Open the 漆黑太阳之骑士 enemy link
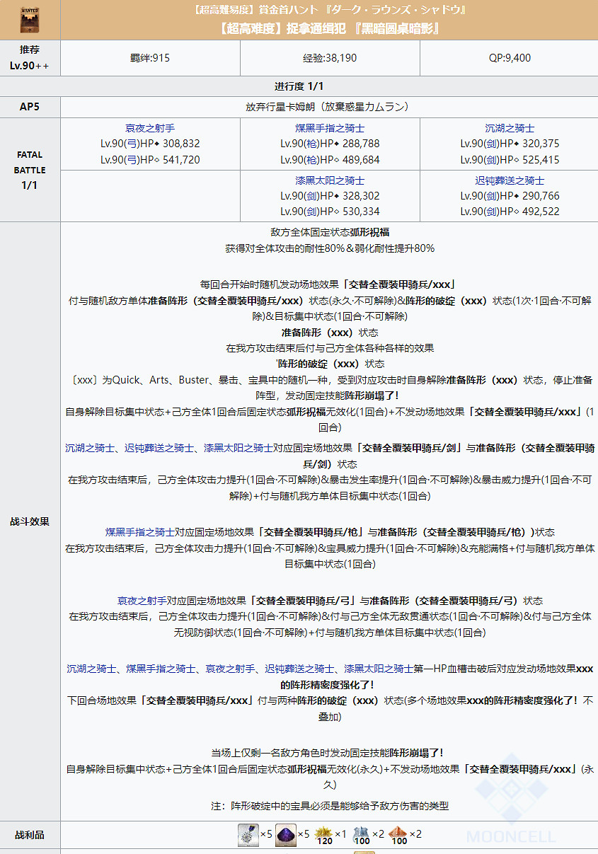This screenshot has height=854, width=598. 328,180
